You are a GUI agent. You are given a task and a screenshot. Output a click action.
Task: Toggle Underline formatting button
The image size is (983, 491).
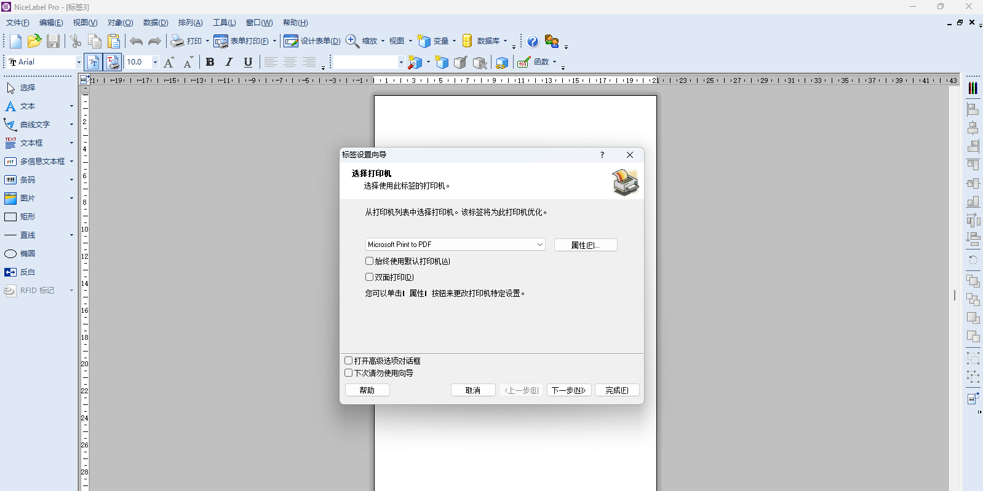coord(248,62)
